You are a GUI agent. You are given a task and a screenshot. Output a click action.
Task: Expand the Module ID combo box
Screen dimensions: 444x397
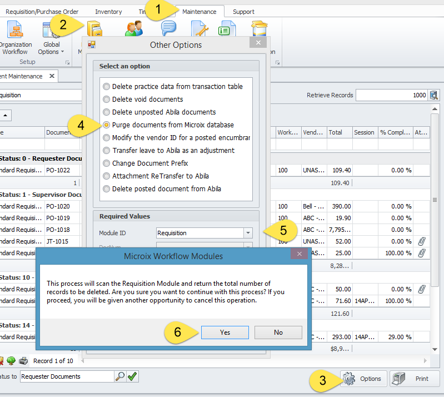[248, 233]
